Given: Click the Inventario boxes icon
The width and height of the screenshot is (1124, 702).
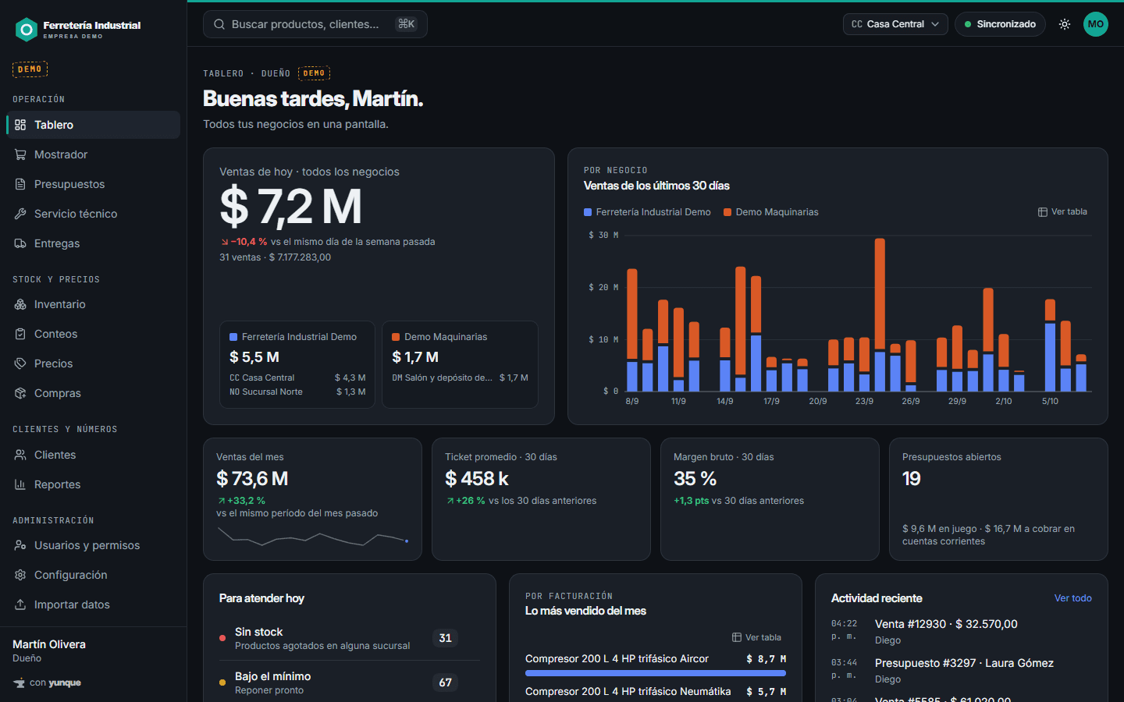Looking at the screenshot, I should (20, 304).
